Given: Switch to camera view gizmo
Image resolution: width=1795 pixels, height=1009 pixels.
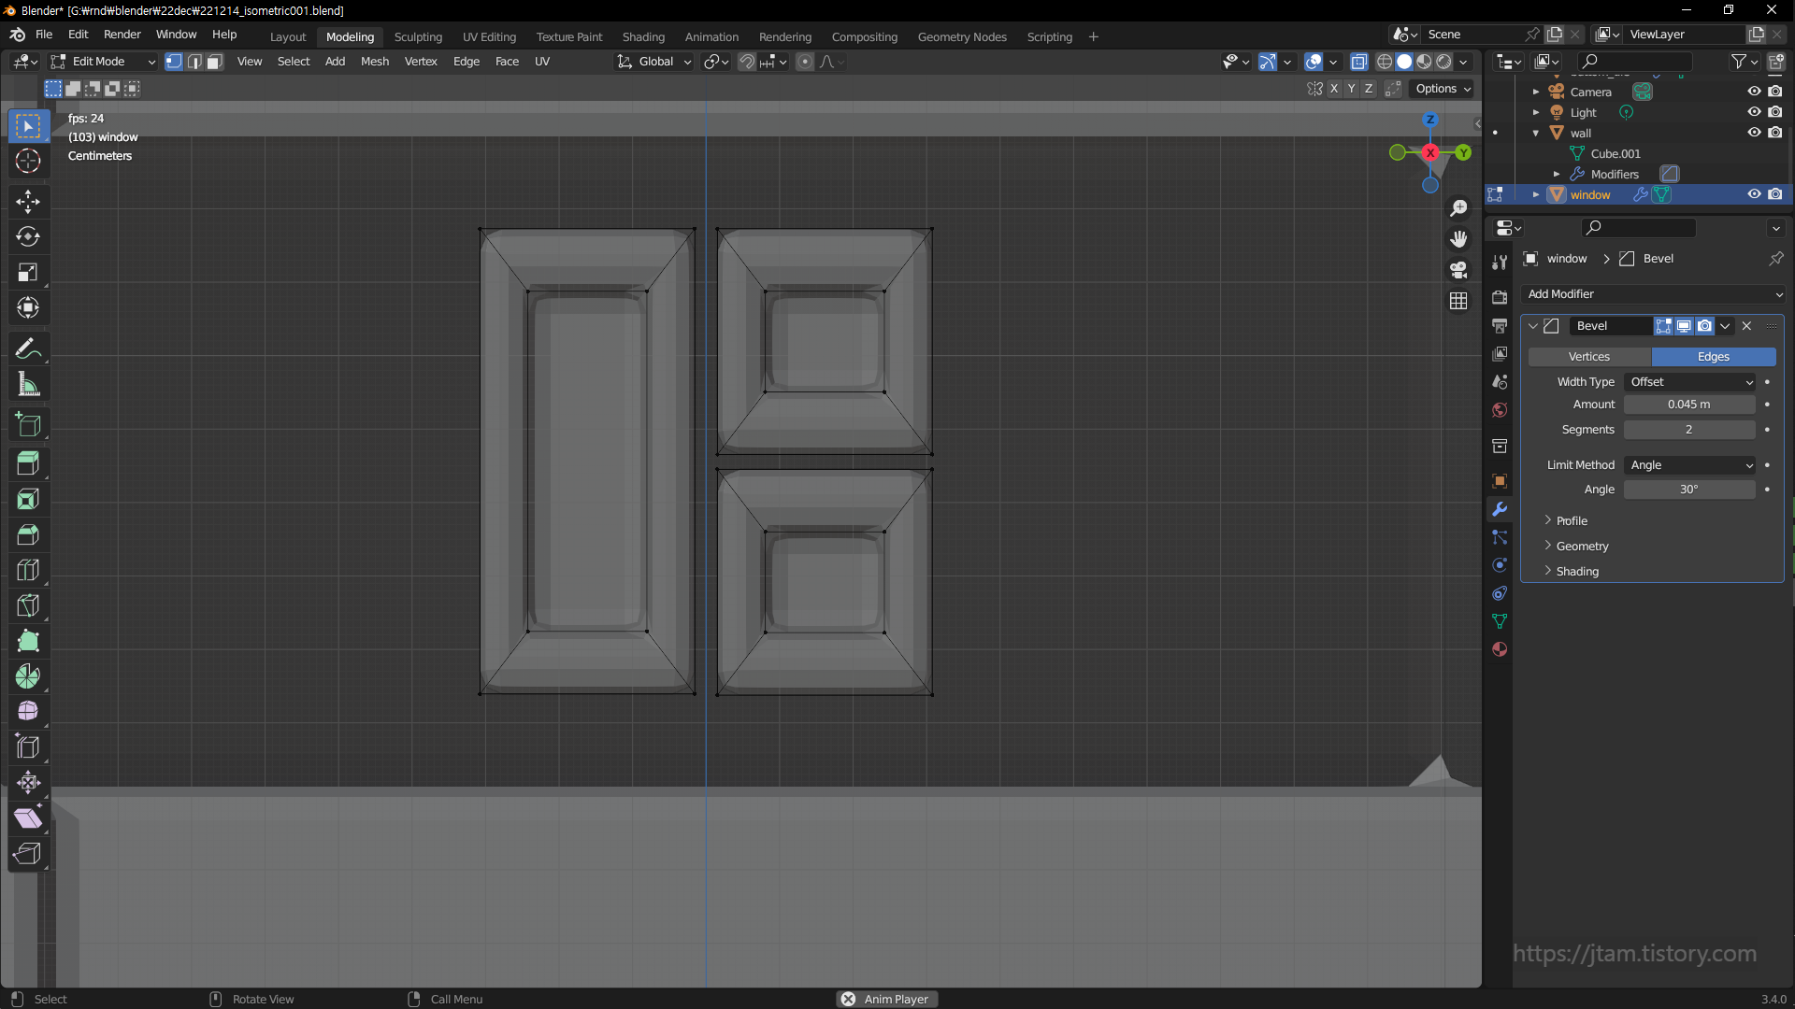Looking at the screenshot, I should click(1458, 270).
